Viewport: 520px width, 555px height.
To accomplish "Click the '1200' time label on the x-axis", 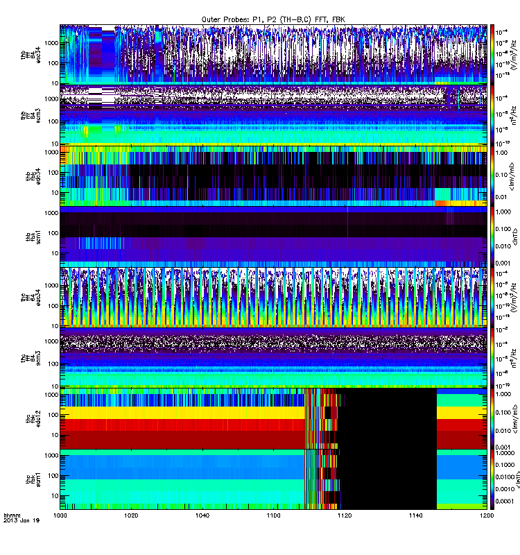I will [487, 515].
